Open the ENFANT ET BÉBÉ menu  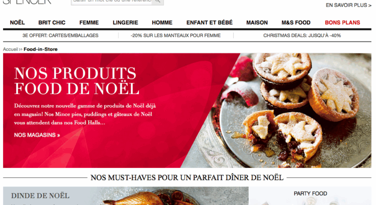(210, 22)
